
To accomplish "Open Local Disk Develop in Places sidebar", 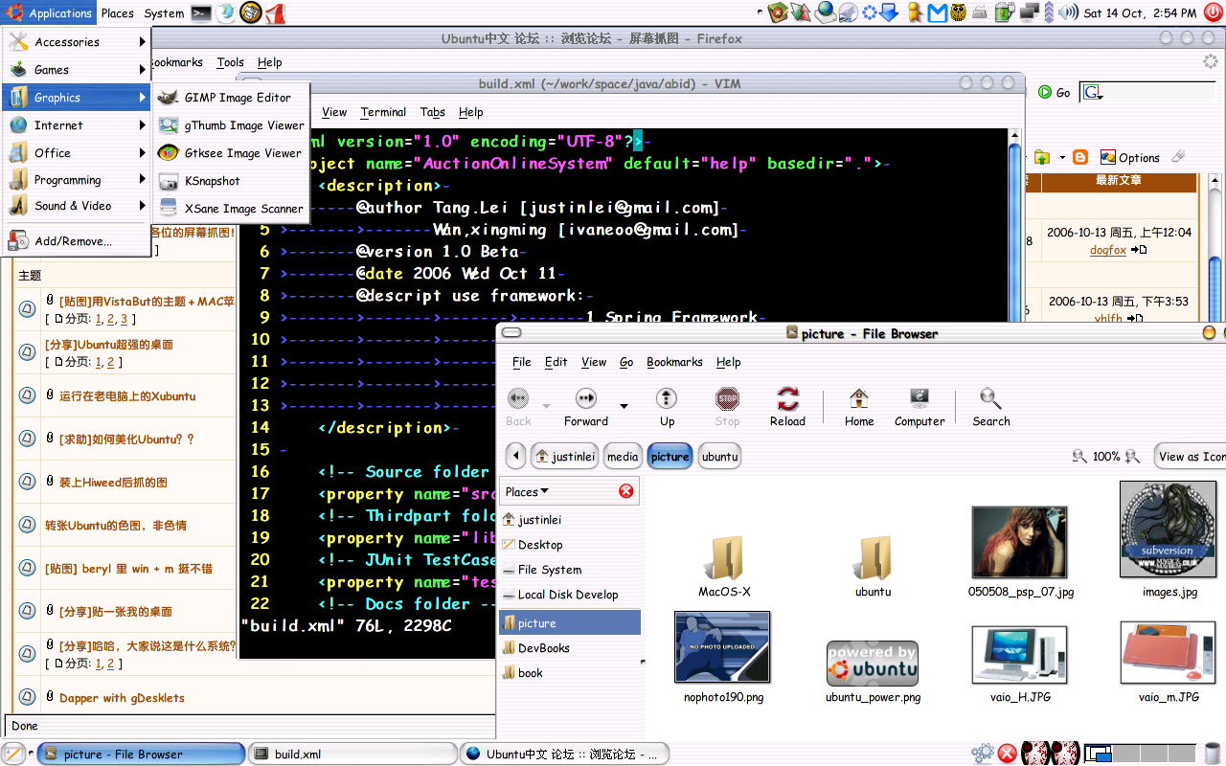I will [568, 595].
